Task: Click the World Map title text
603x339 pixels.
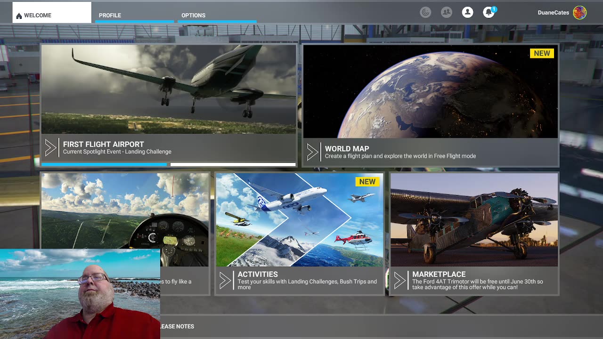Action: pos(347,149)
